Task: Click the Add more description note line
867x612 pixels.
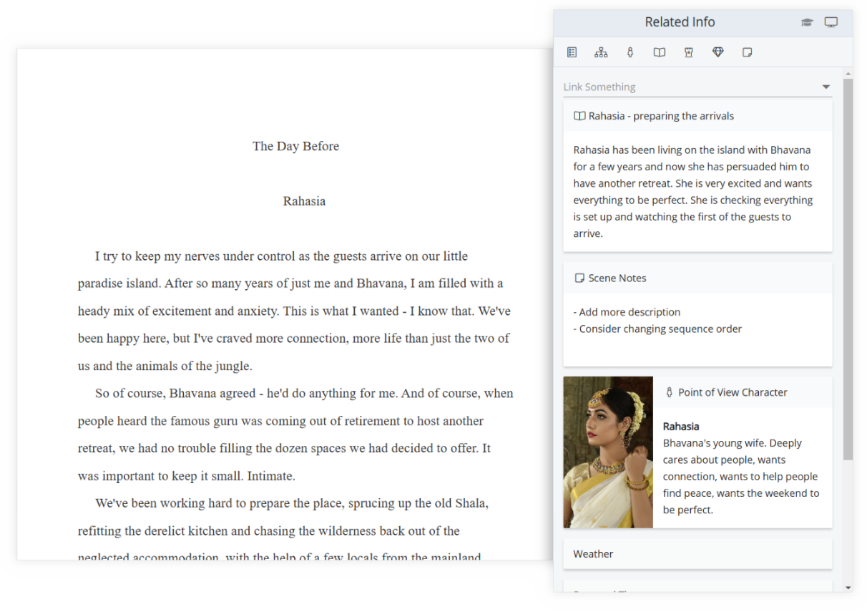Action: pos(627,312)
